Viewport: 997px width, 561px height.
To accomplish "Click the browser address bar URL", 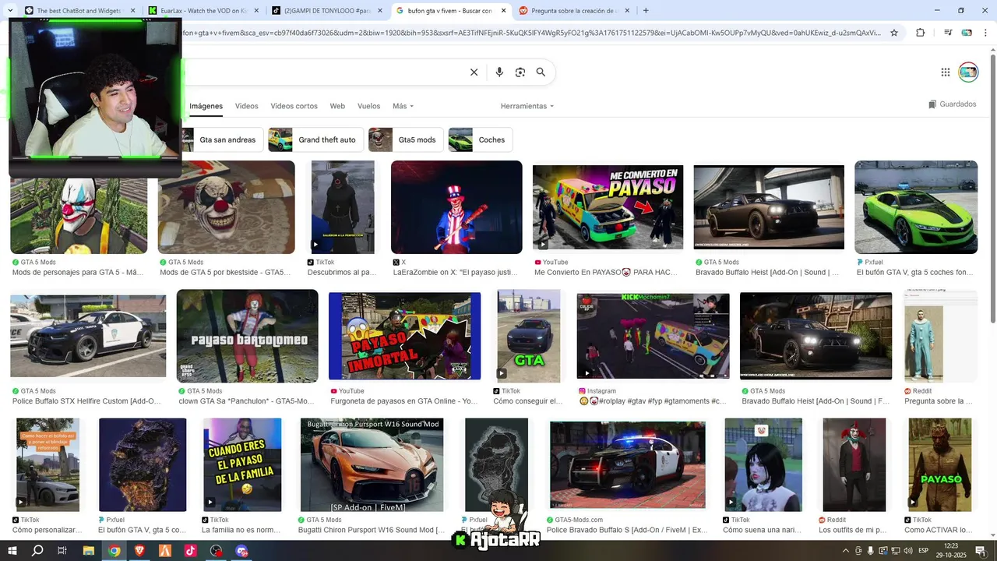I will 530,33.
